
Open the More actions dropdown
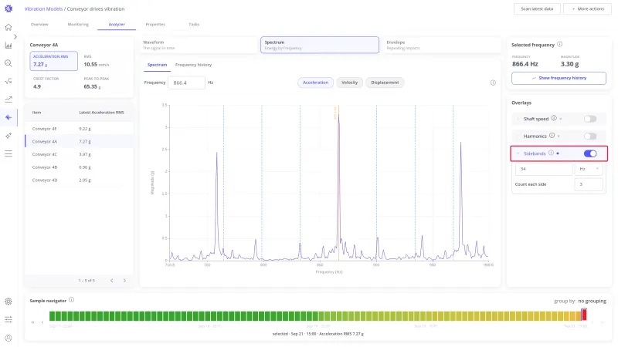[x=588, y=8]
